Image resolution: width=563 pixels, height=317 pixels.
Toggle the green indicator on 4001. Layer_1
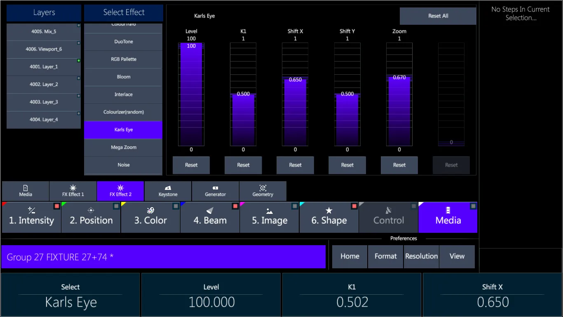pyautogui.click(x=79, y=61)
